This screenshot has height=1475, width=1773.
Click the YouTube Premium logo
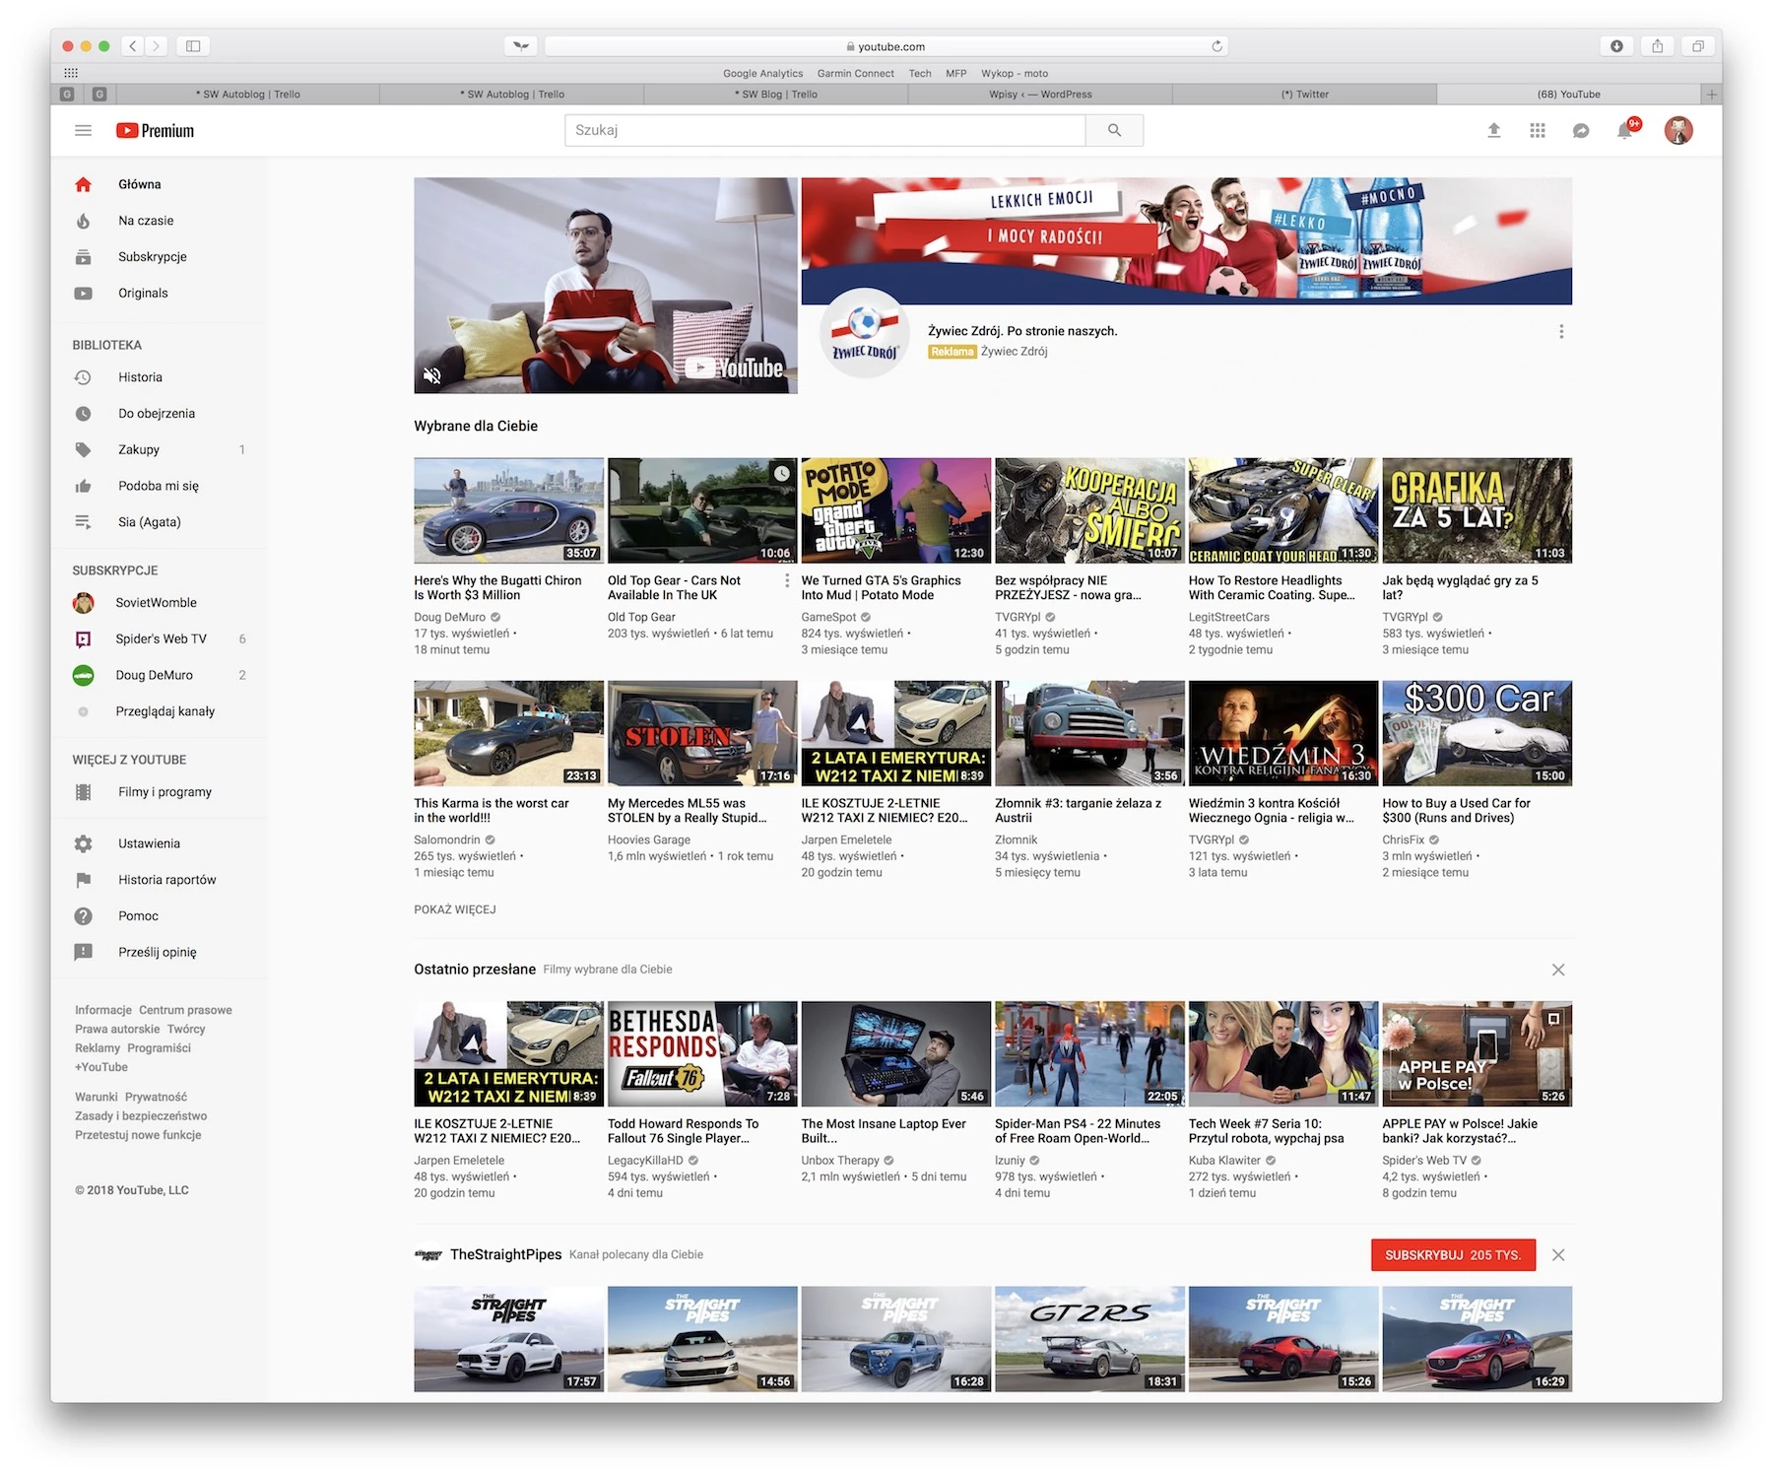[x=155, y=130]
